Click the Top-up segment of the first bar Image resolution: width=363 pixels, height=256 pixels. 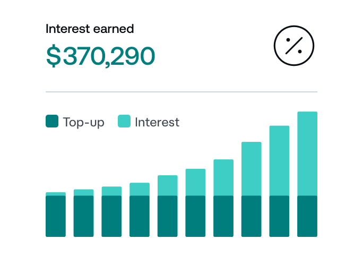(x=56, y=216)
